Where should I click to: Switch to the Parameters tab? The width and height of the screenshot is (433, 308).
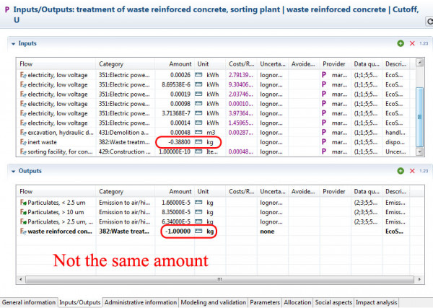coord(265,302)
